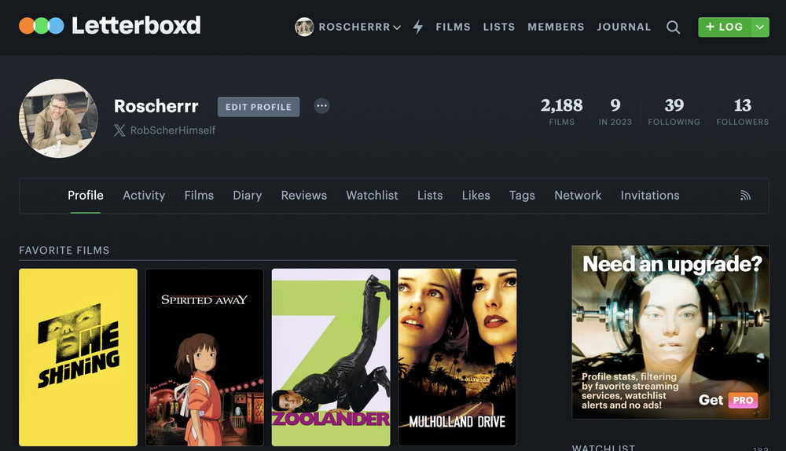Click the Get PRO badge in ad
This screenshot has width=786, height=451.
(743, 400)
